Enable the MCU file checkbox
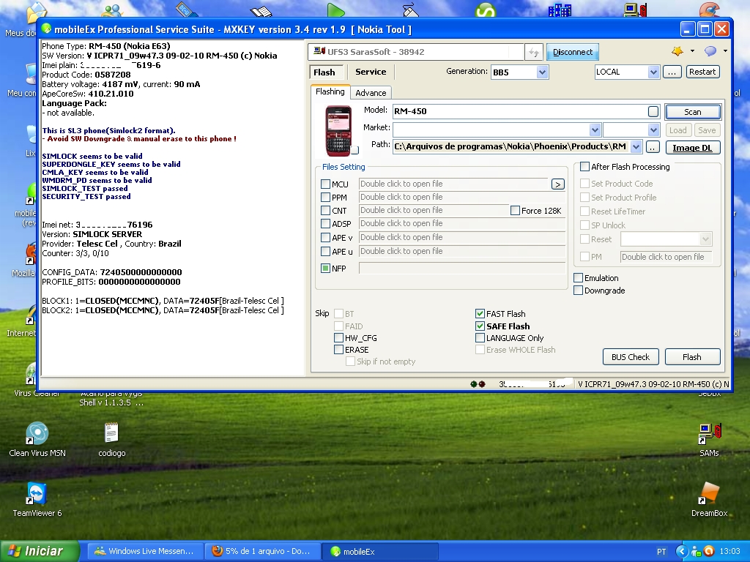The image size is (750, 562). pos(326,184)
